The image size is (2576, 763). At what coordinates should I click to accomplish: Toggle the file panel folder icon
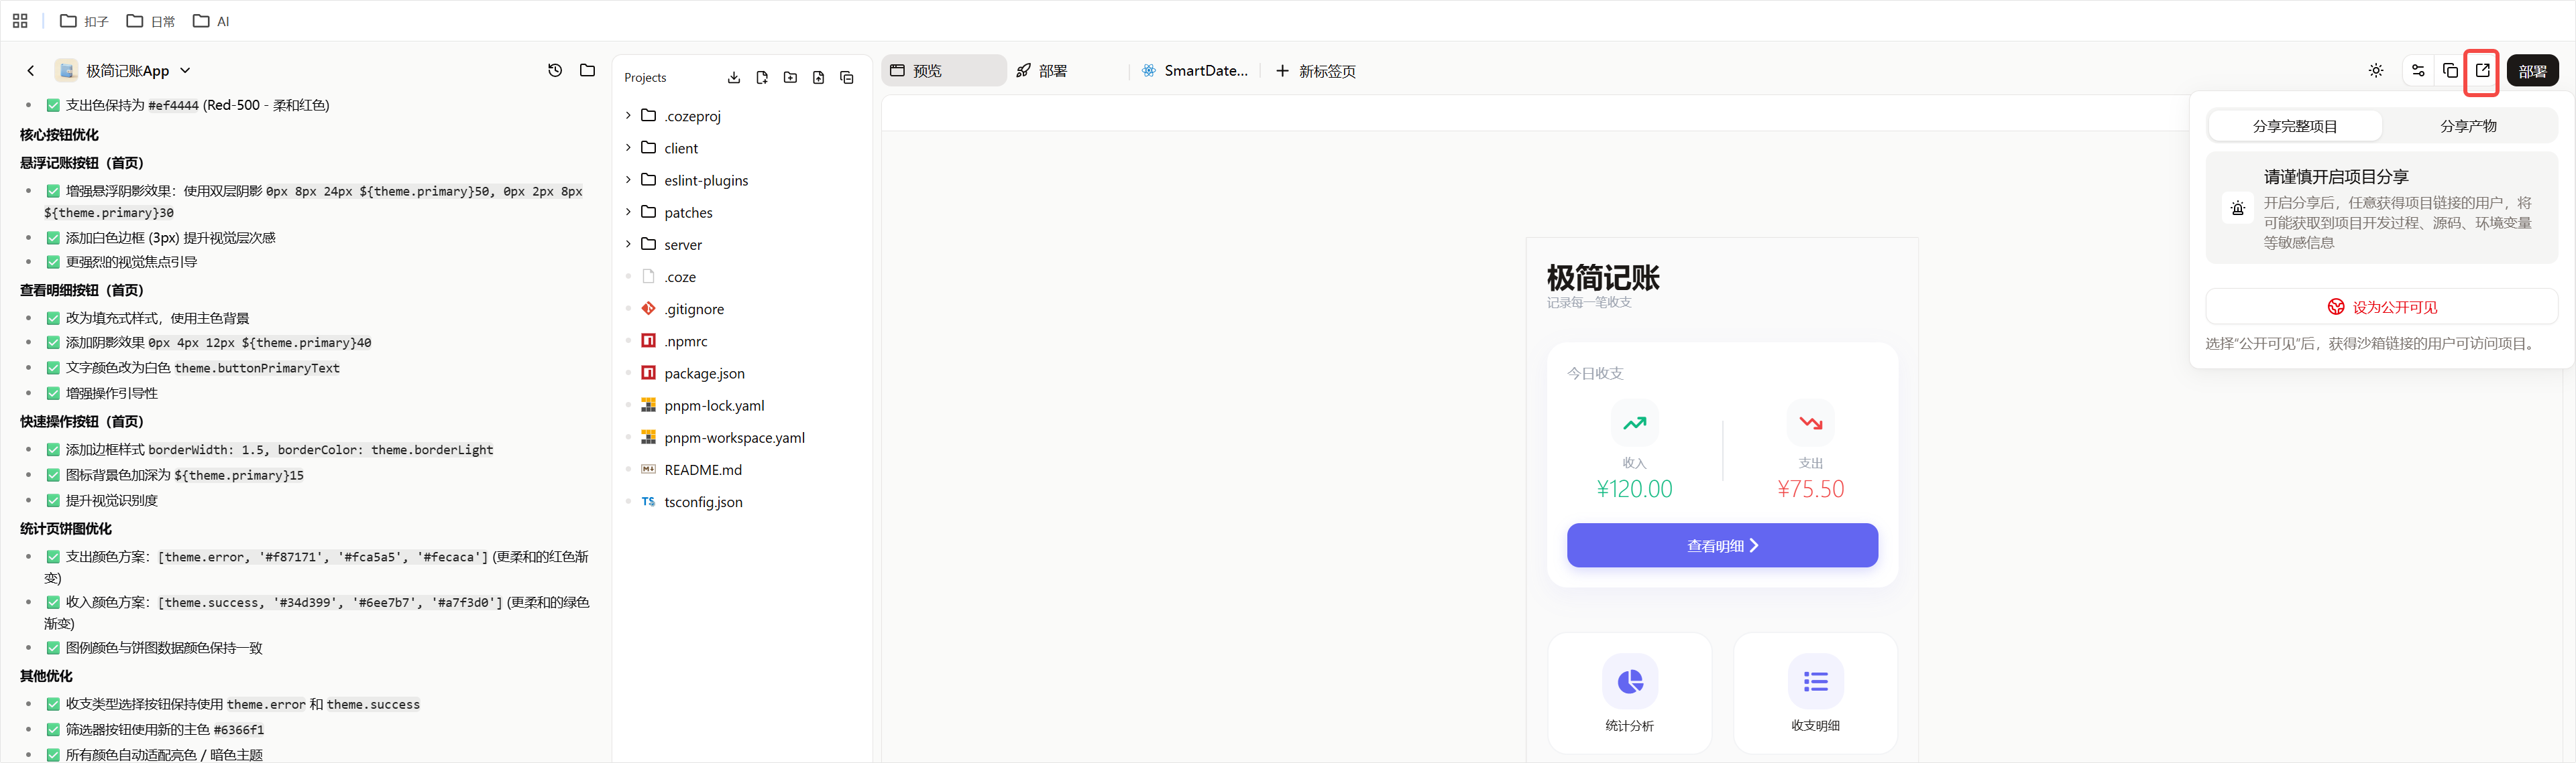point(588,70)
